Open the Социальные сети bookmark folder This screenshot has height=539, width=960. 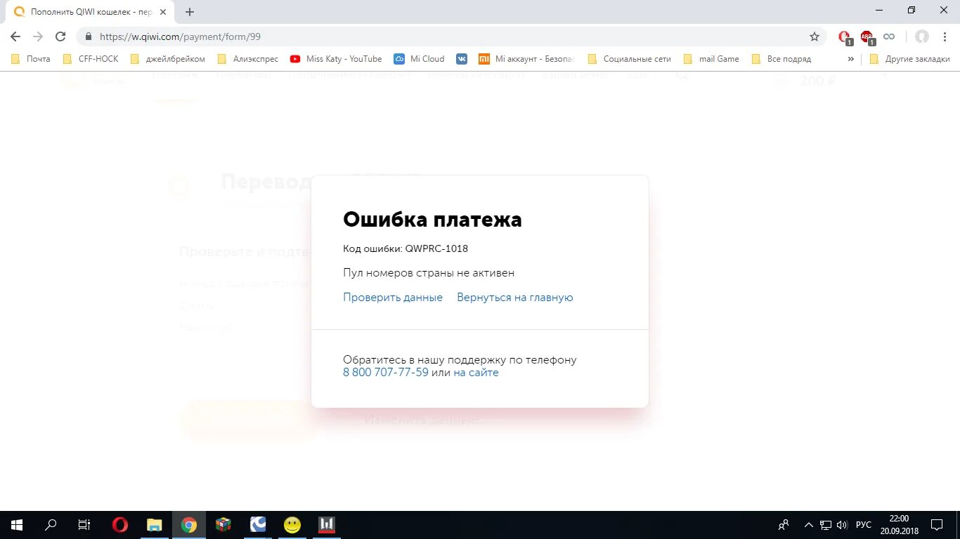click(x=629, y=59)
